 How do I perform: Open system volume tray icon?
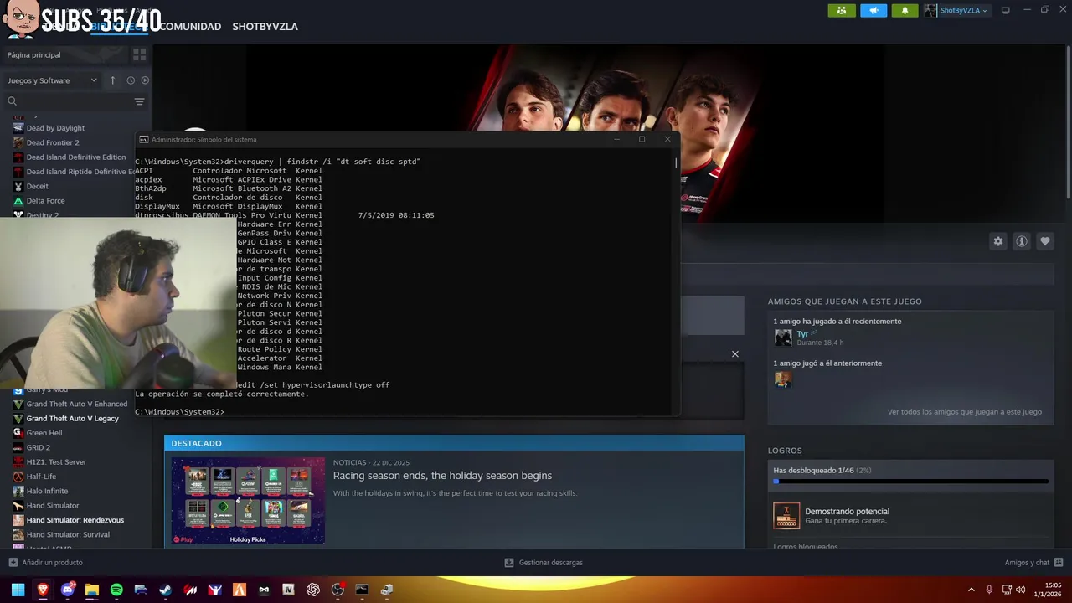coord(1020,590)
